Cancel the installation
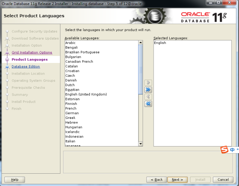Image resolution: width=239 pixels, height=186 pixels. point(223,180)
